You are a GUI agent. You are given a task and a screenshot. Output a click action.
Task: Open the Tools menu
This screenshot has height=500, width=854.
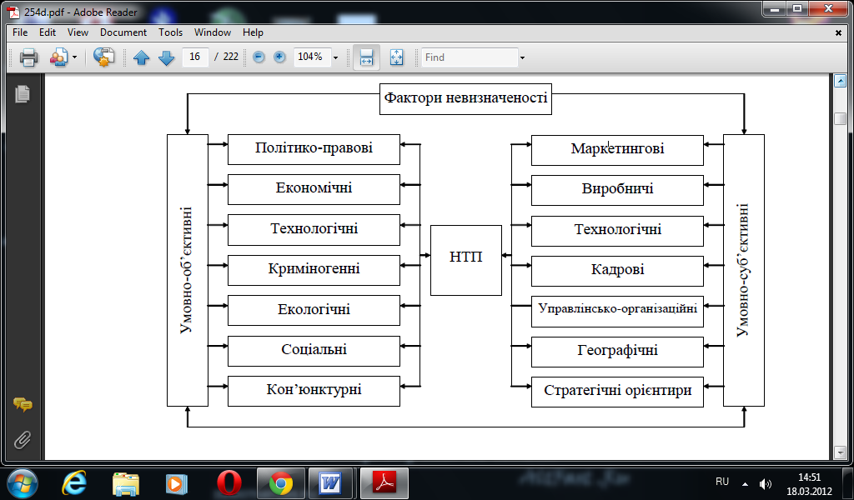pyautogui.click(x=170, y=32)
